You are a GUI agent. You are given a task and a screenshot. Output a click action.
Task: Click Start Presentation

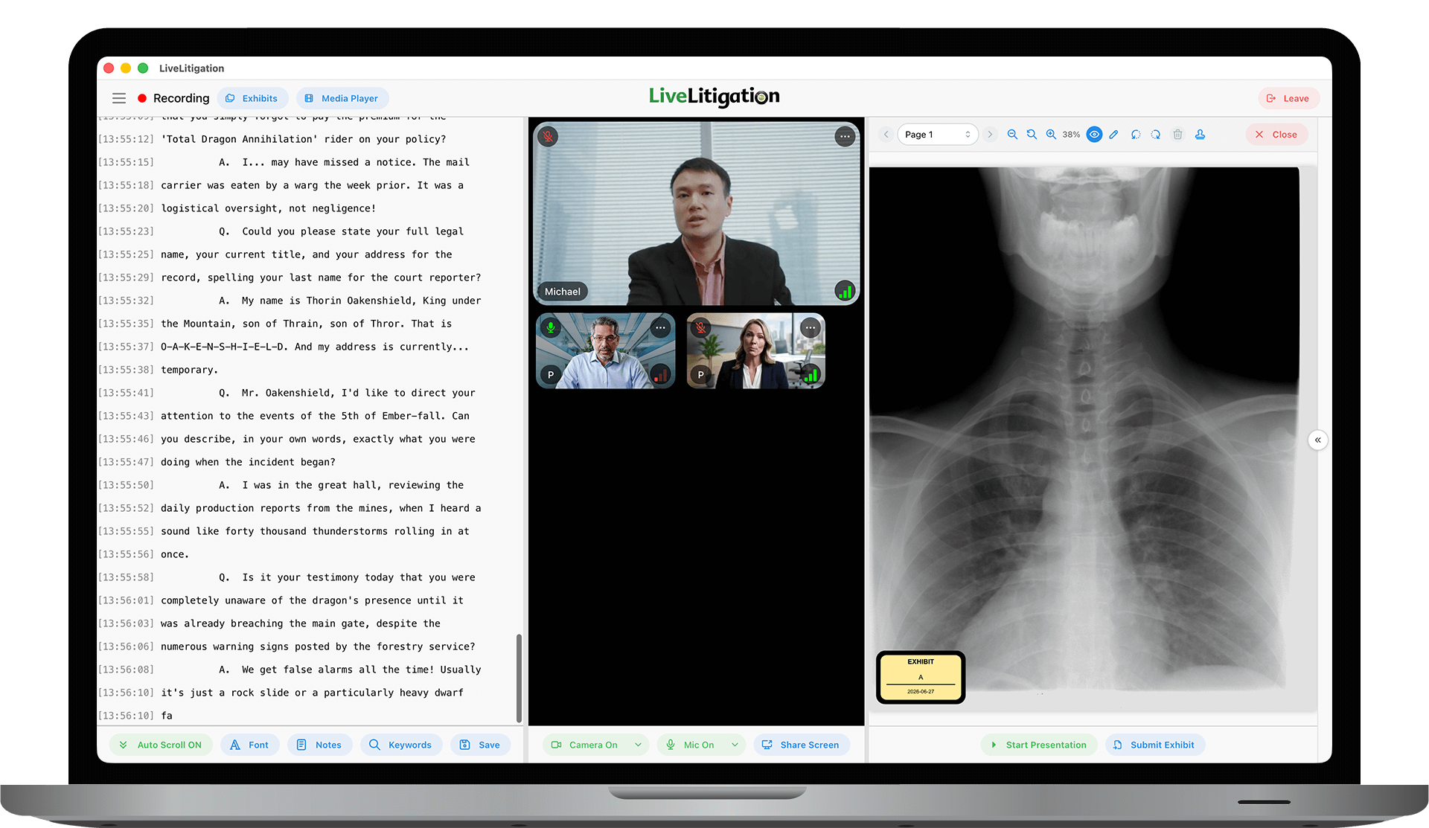(1038, 745)
